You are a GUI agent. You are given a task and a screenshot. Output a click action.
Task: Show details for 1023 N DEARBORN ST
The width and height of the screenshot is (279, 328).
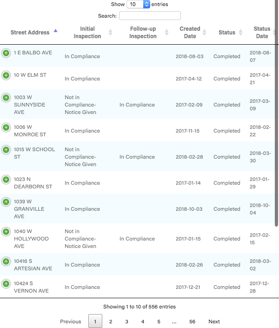tap(6, 180)
